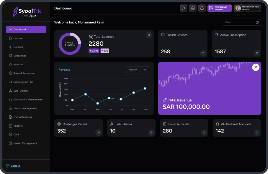Open Demo Accounts arrow icon

[204, 133]
